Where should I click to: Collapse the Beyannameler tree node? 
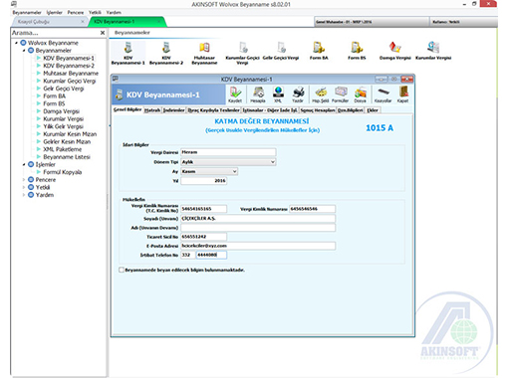point(24,51)
